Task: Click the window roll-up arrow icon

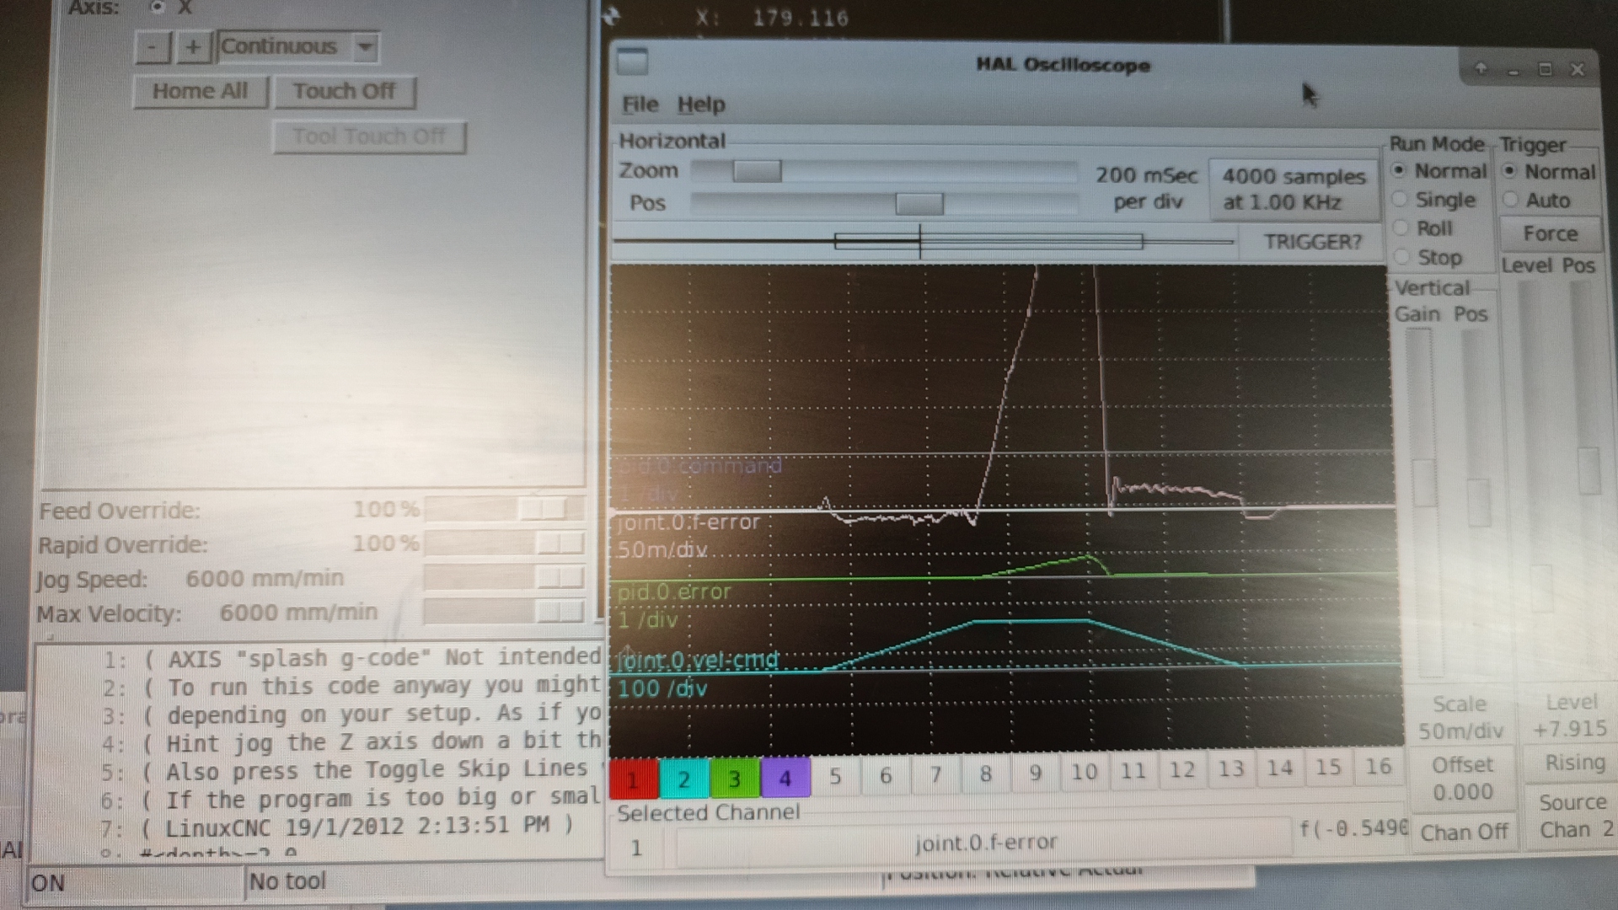Action: (x=1481, y=70)
